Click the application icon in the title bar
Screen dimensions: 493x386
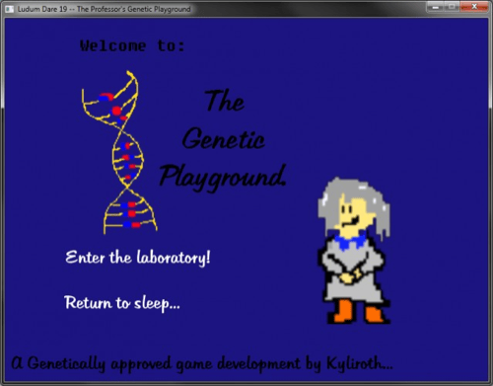[10, 9]
